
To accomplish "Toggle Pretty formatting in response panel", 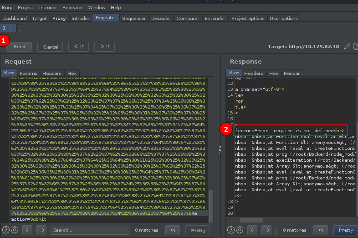I will [x=346, y=230].
